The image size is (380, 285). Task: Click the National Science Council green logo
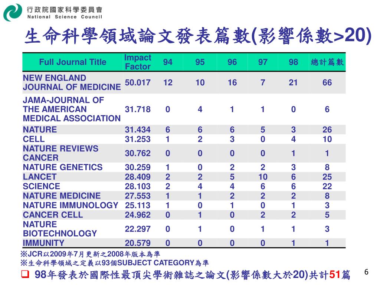point(13,12)
